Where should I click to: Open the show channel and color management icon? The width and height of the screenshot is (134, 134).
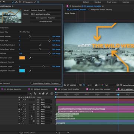pos(102,85)
